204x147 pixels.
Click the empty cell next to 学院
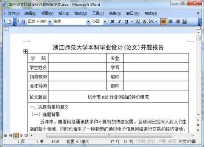(x=77, y=58)
